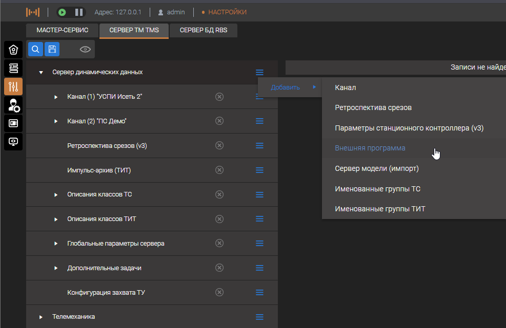
Task: Open hamburger menu for Импульс-архив (ТИТ)
Action: (259, 170)
